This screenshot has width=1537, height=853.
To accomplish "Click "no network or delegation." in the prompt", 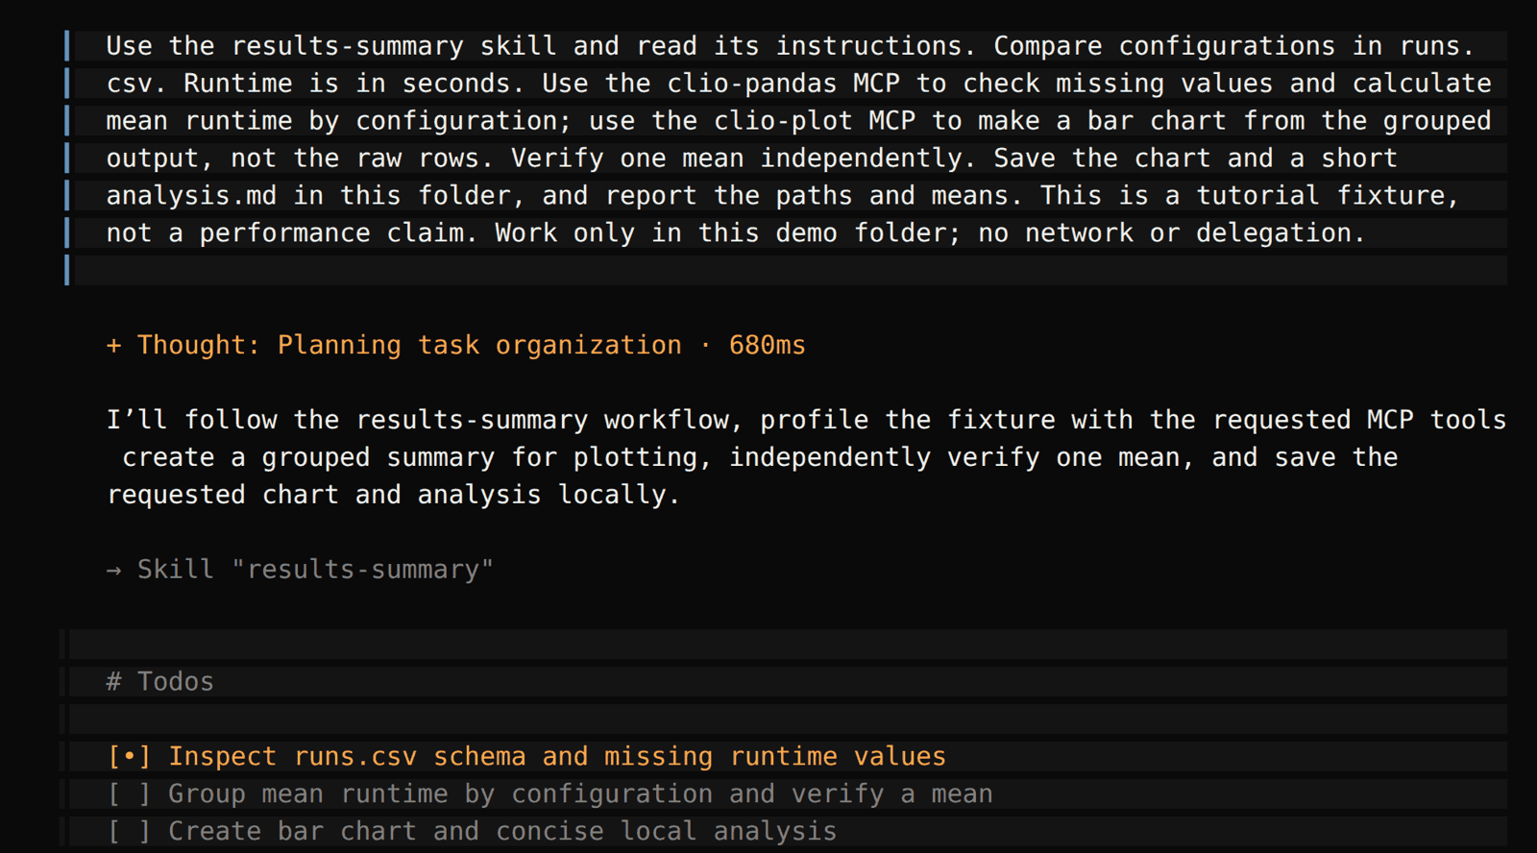I will click(x=1172, y=233).
